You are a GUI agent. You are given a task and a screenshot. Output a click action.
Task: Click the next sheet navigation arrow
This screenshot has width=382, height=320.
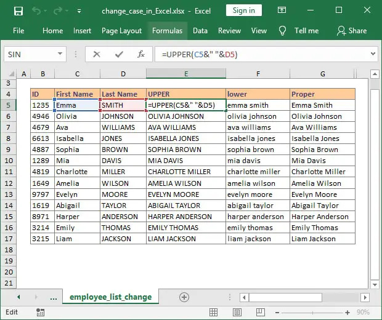click(36, 297)
